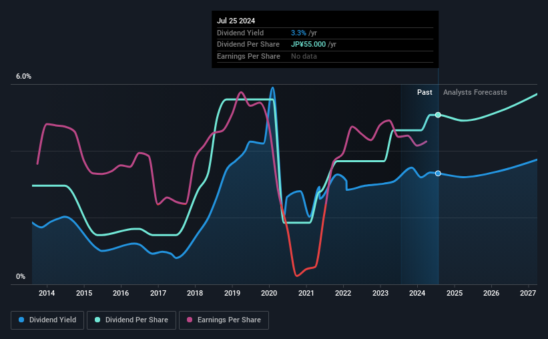The height and width of the screenshot is (339, 548).
Task: Click the 2026 x-axis label
Action: coord(491,293)
